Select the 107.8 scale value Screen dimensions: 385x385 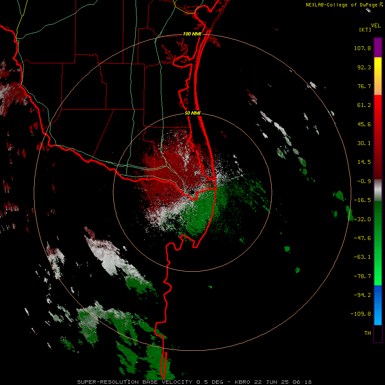click(x=362, y=48)
